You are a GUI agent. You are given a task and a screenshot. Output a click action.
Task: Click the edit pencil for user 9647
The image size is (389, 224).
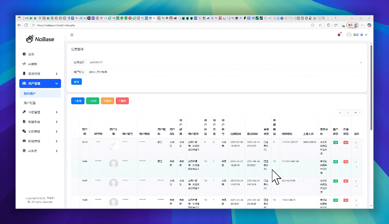pos(356,181)
